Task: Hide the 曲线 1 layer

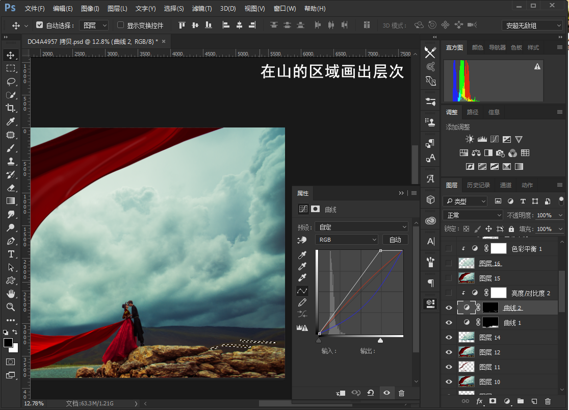Action: (x=449, y=323)
